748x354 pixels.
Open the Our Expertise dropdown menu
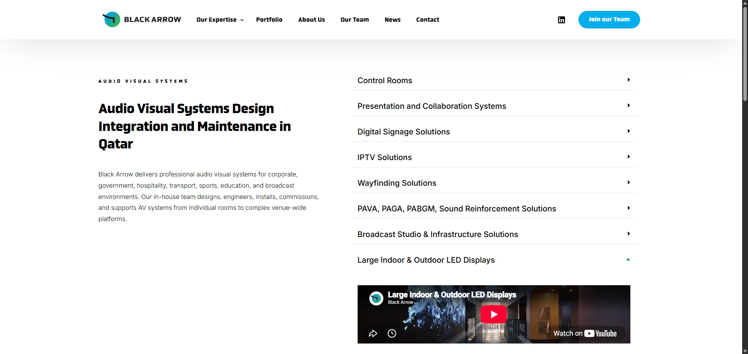(220, 20)
